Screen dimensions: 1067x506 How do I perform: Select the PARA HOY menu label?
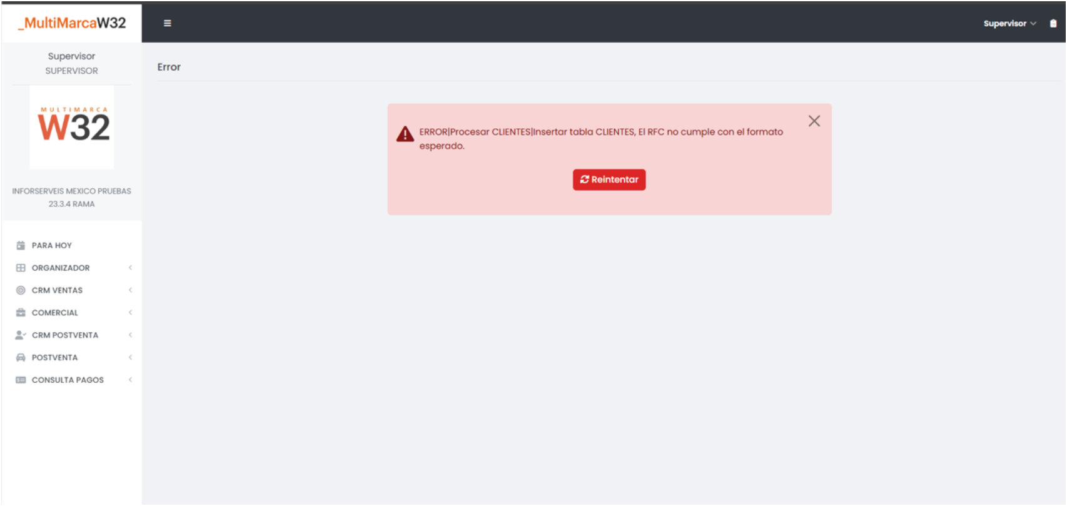(52, 245)
